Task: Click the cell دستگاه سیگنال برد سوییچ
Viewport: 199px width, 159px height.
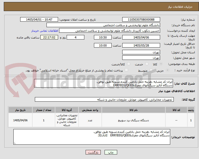Action: point(134,120)
